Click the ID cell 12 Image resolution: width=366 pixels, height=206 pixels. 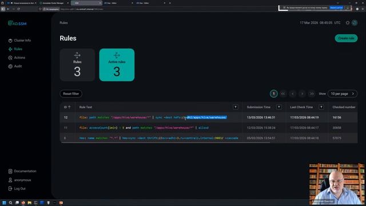(x=66, y=117)
